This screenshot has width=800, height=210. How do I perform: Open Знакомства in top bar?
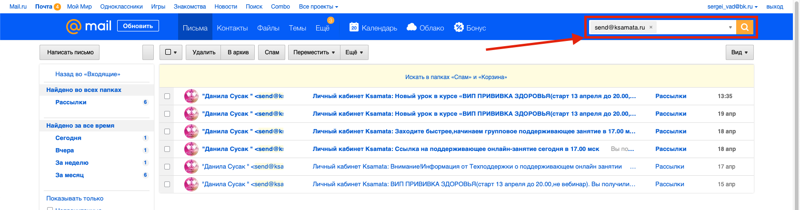coord(190,7)
